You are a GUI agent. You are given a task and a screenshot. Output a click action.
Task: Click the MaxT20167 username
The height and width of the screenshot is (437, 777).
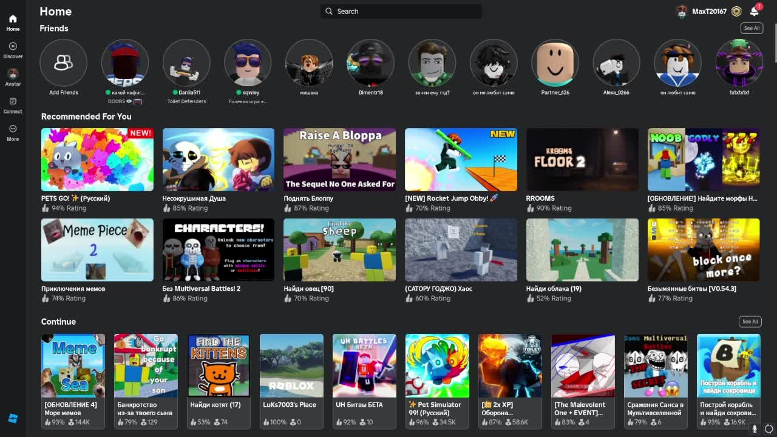pos(709,12)
